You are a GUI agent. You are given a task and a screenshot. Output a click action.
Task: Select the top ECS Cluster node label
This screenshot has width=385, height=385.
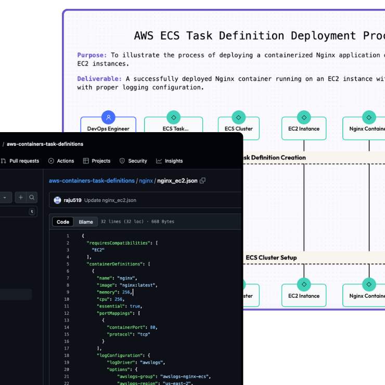point(238,129)
